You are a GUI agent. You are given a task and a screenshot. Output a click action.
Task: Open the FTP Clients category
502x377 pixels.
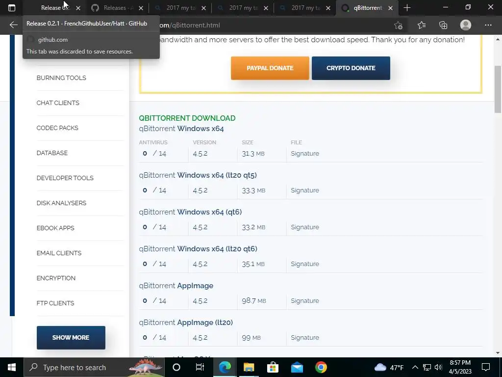pos(55,303)
